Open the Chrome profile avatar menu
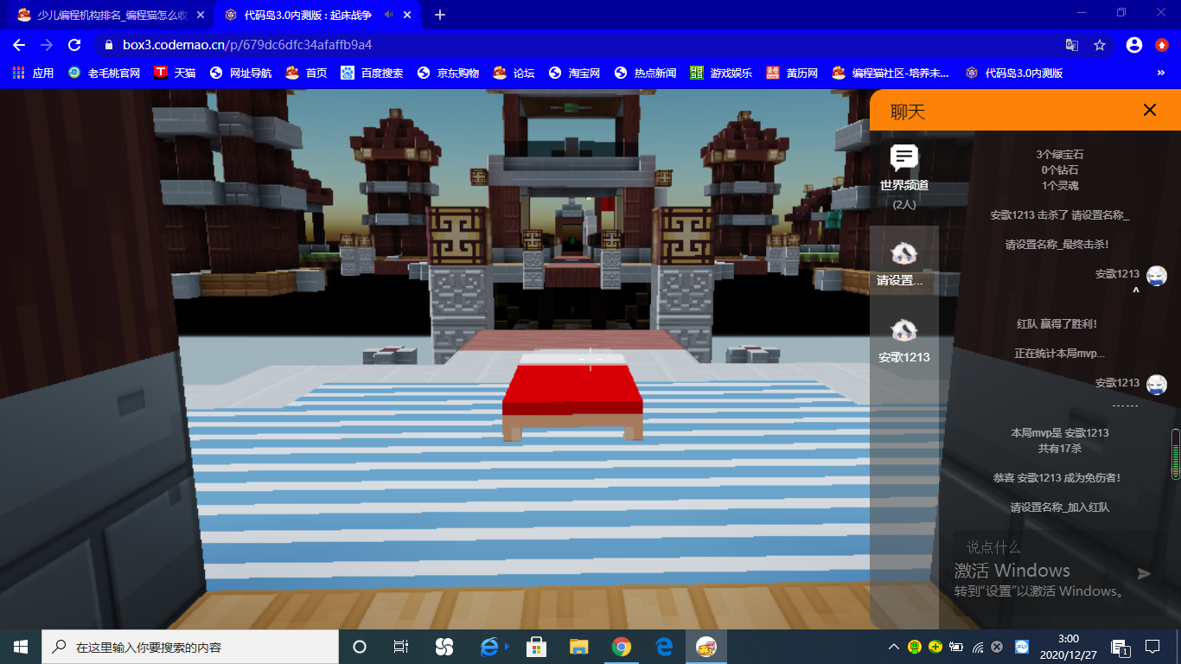The image size is (1181, 664). click(x=1134, y=45)
